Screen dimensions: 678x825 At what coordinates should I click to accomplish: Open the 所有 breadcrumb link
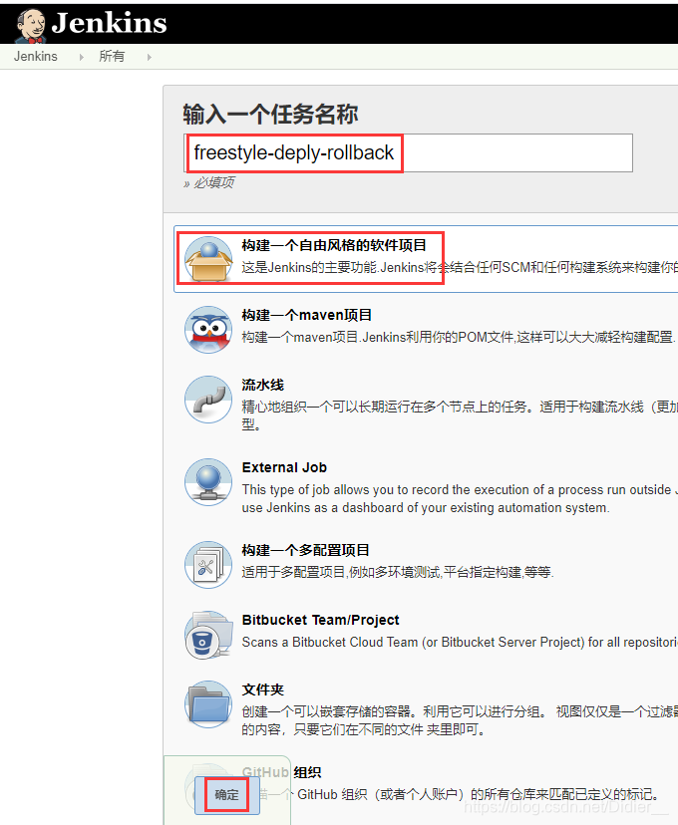(112, 57)
